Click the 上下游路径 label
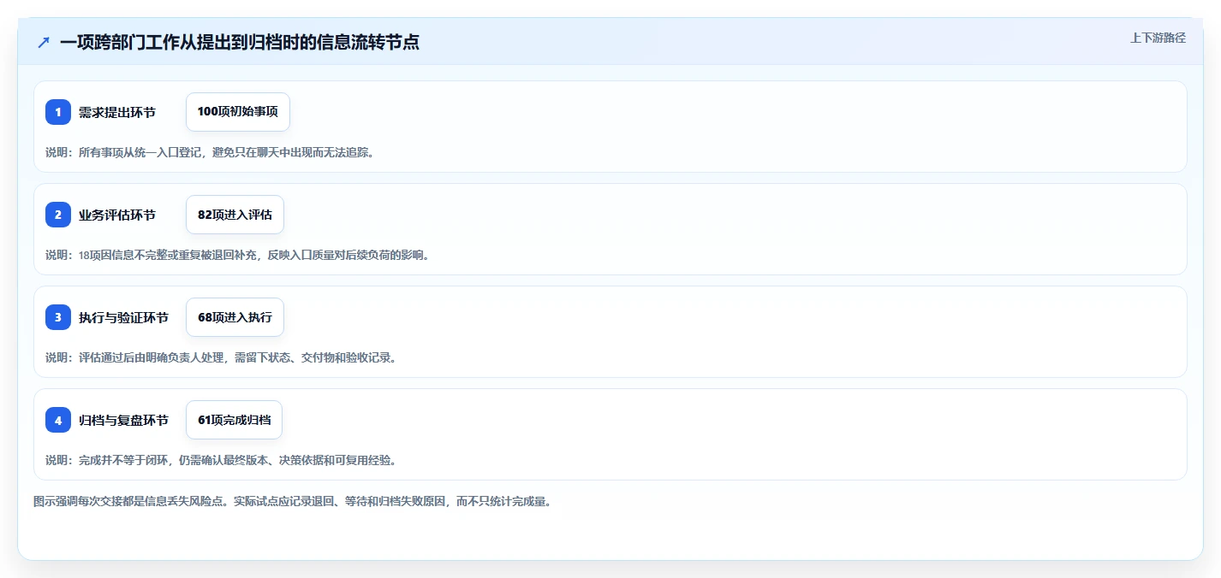This screenshot has height=578, width=1221. (1158, 38)
